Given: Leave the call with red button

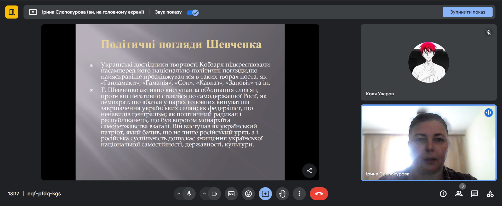Looking at the screenshot, I should (x=319, y=194).
